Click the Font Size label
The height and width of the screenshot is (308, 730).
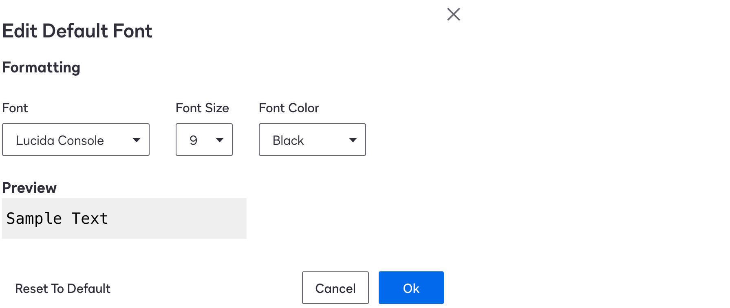[202, 107]
